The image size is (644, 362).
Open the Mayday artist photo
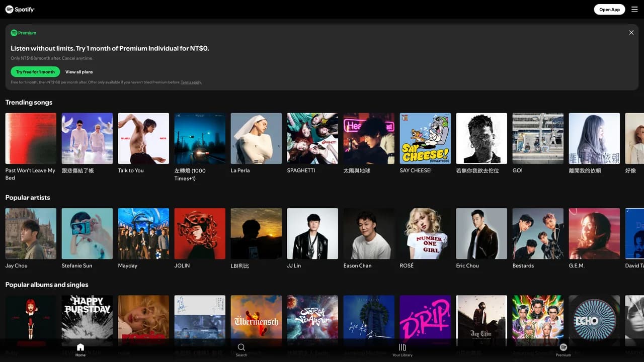coord(143,234)
